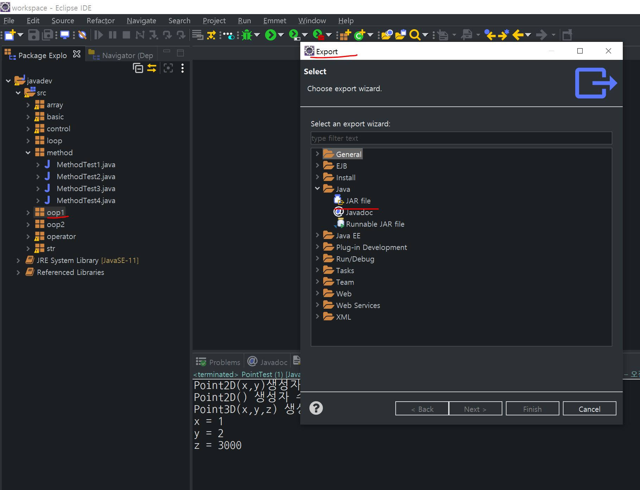This screenshot has height=490, width=640.
Task: Open the Run dropdown arrow
Action: pos(281,35)
